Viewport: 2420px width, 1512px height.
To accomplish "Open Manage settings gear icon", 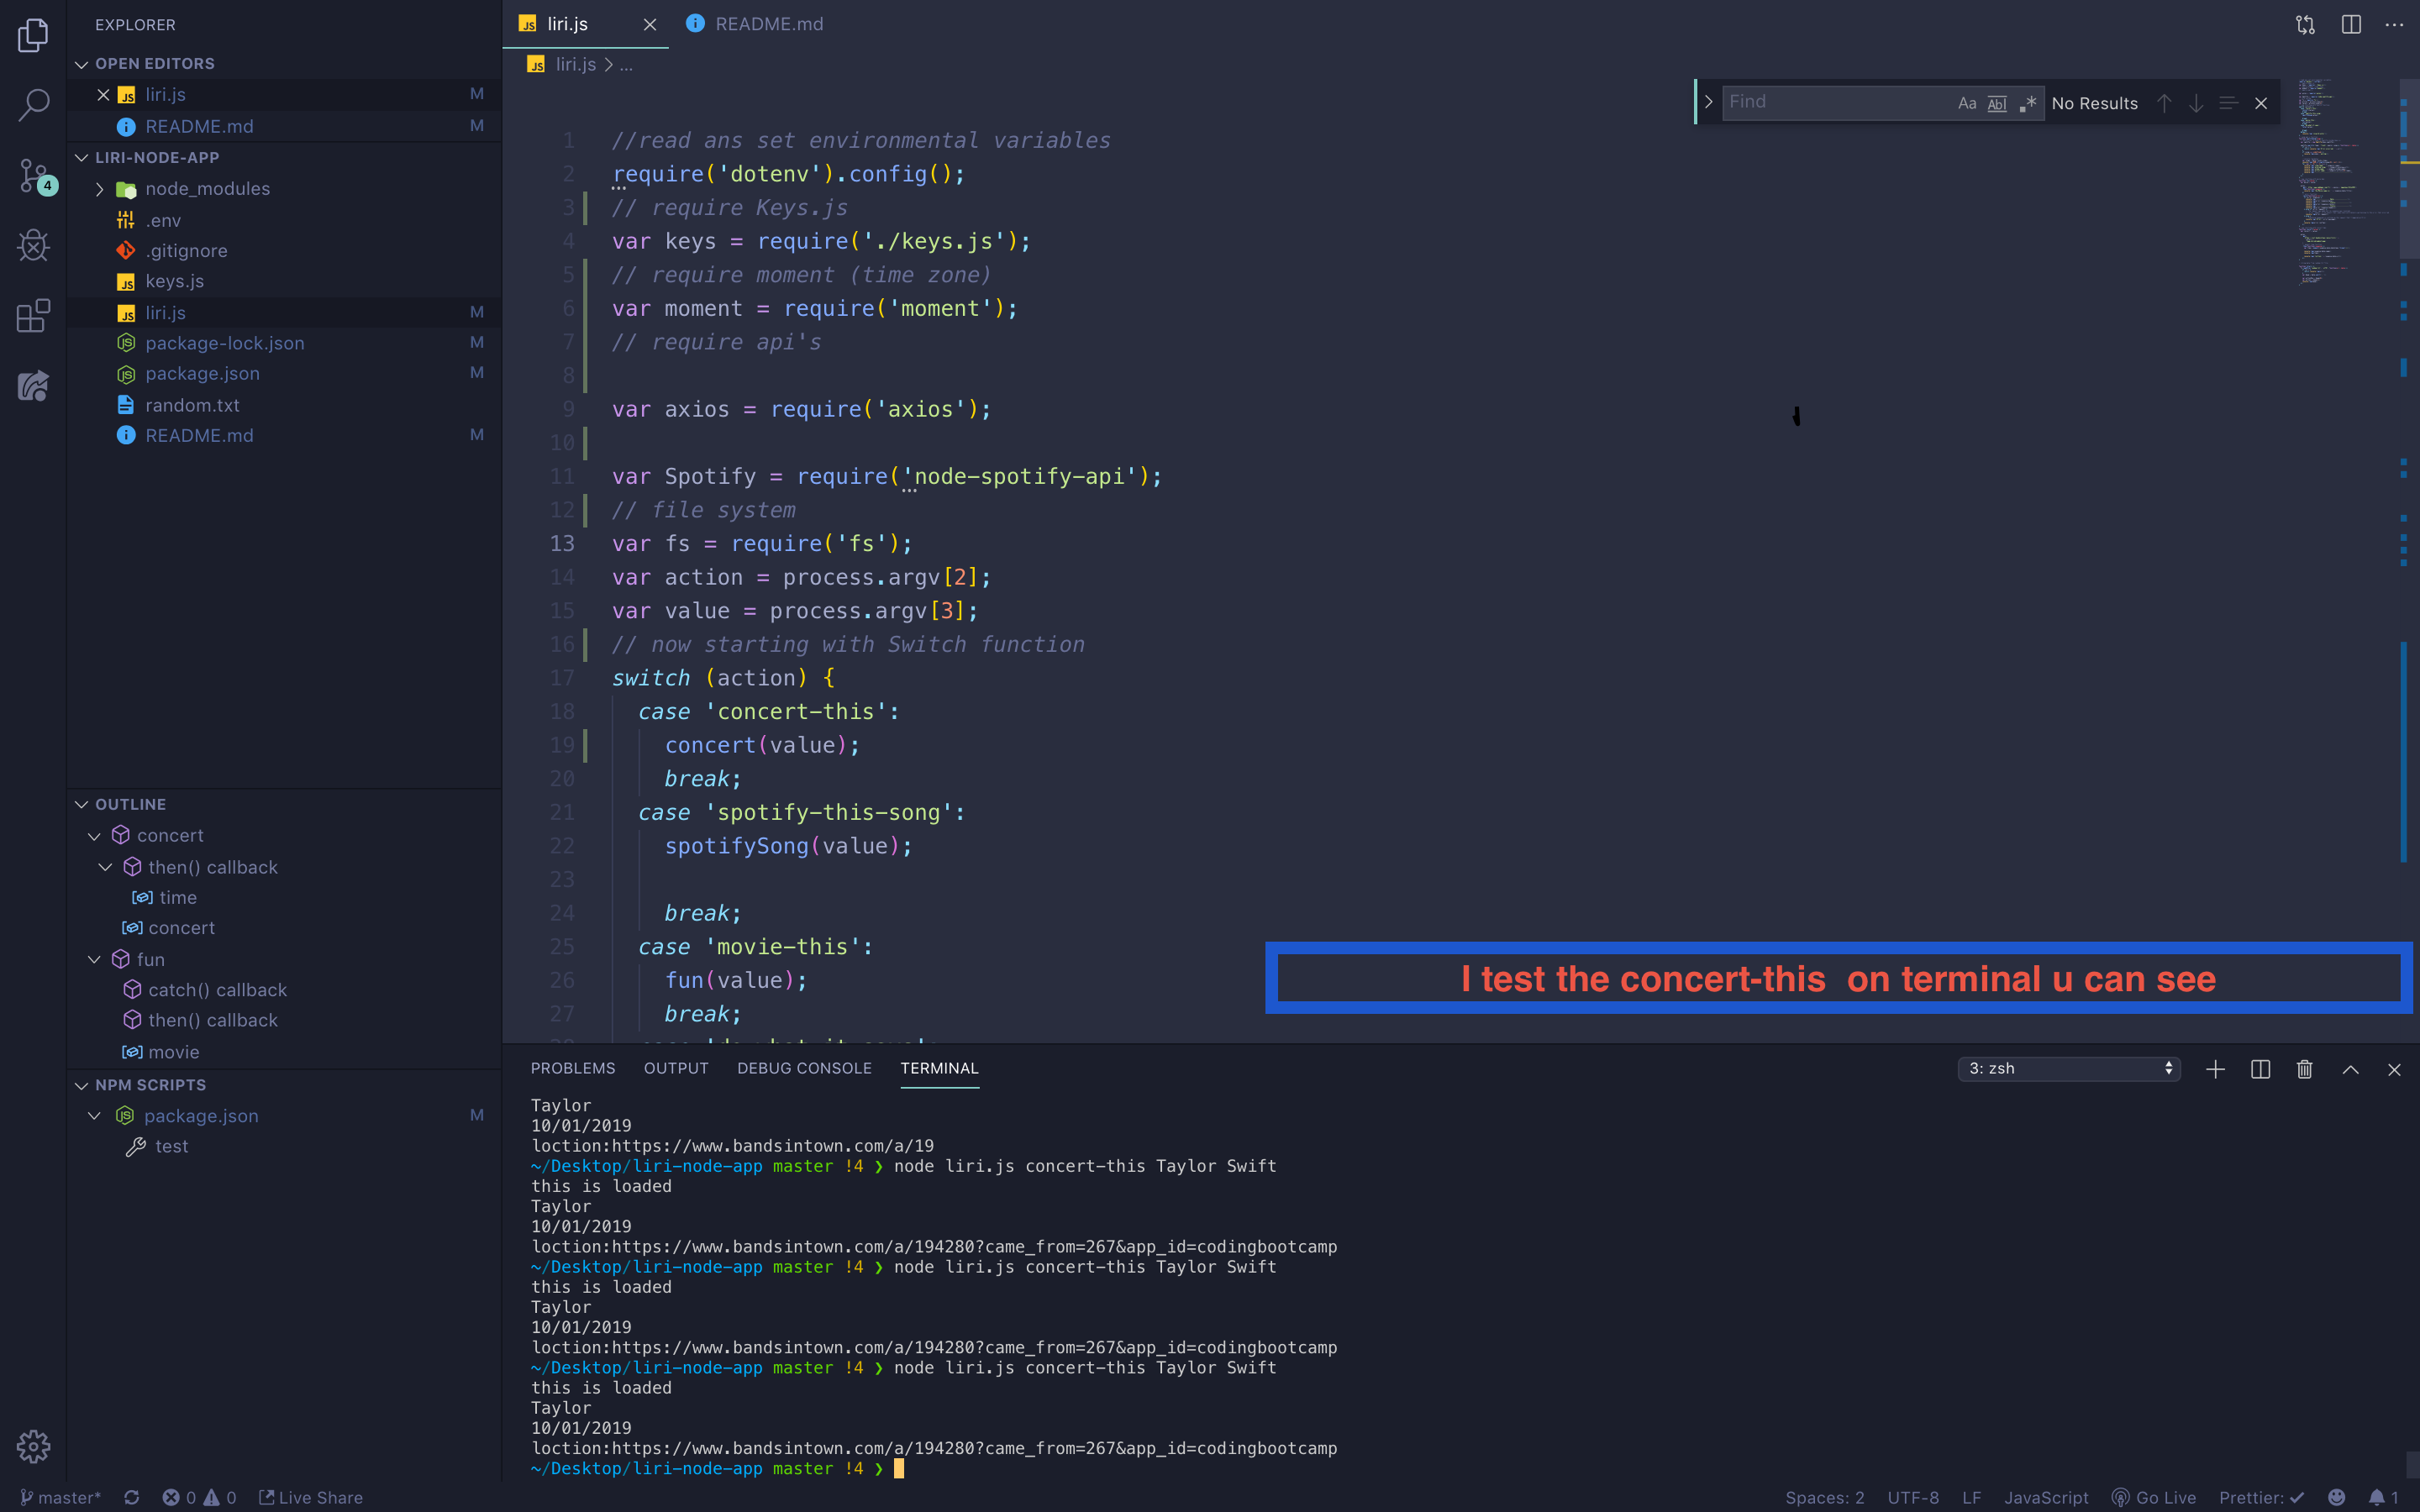I will click(x=33, y=1446).
